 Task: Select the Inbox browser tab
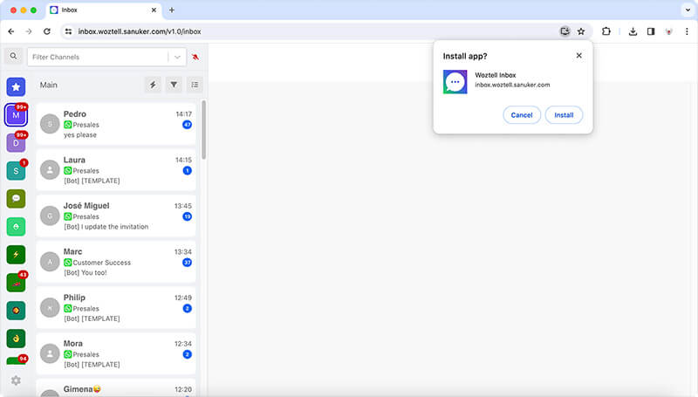[102, 10]
